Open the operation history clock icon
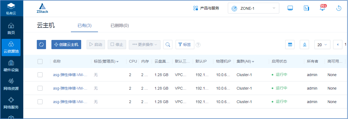The width and height of the screenshot is (348, 119). click(339, 8)
